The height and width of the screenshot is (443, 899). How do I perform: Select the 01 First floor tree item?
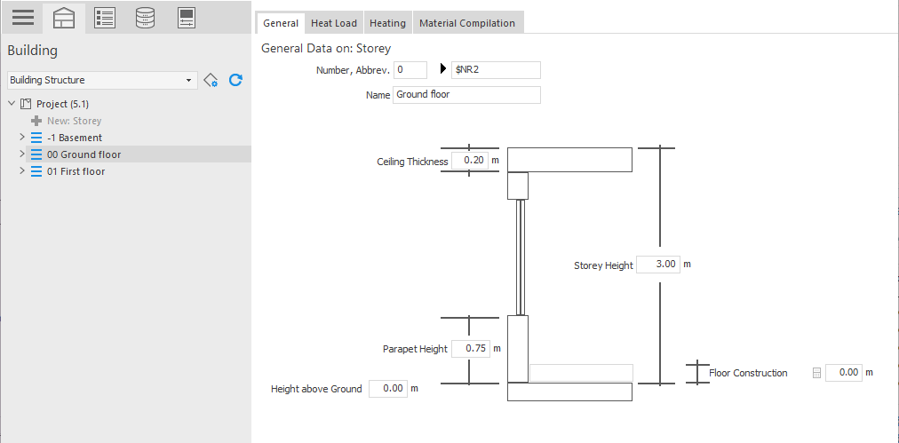pyautogui.click(x=76, y=171)
